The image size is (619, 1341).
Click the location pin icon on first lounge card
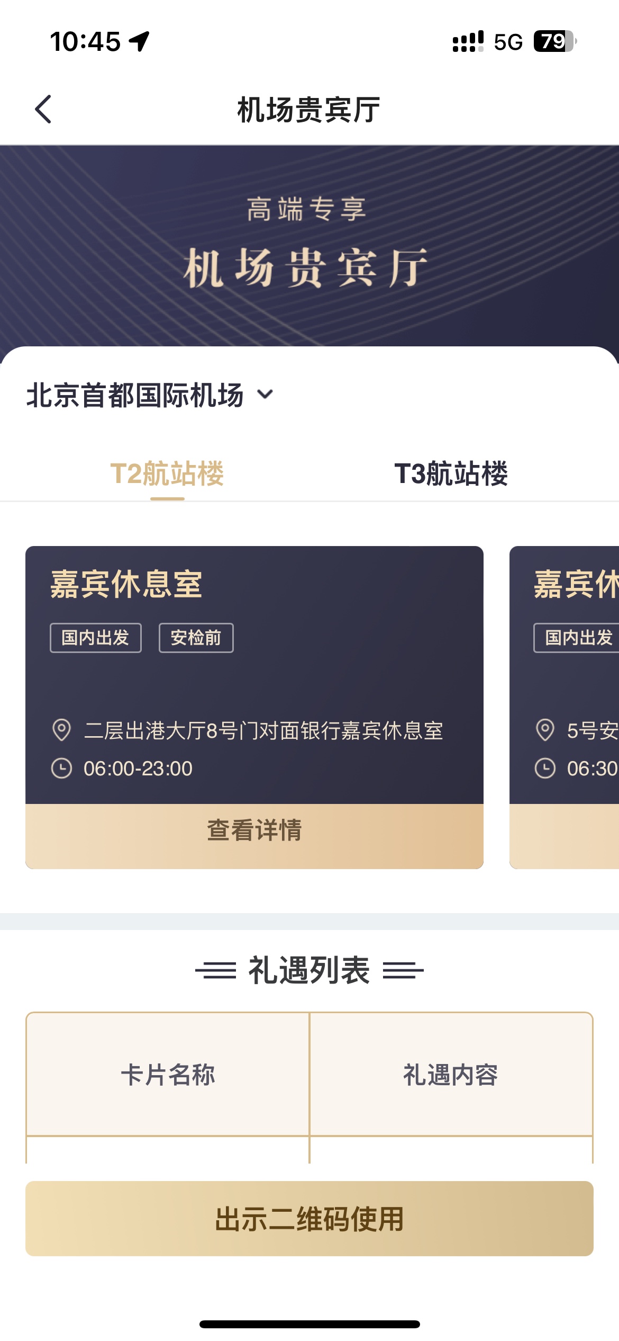pos(61,730)
